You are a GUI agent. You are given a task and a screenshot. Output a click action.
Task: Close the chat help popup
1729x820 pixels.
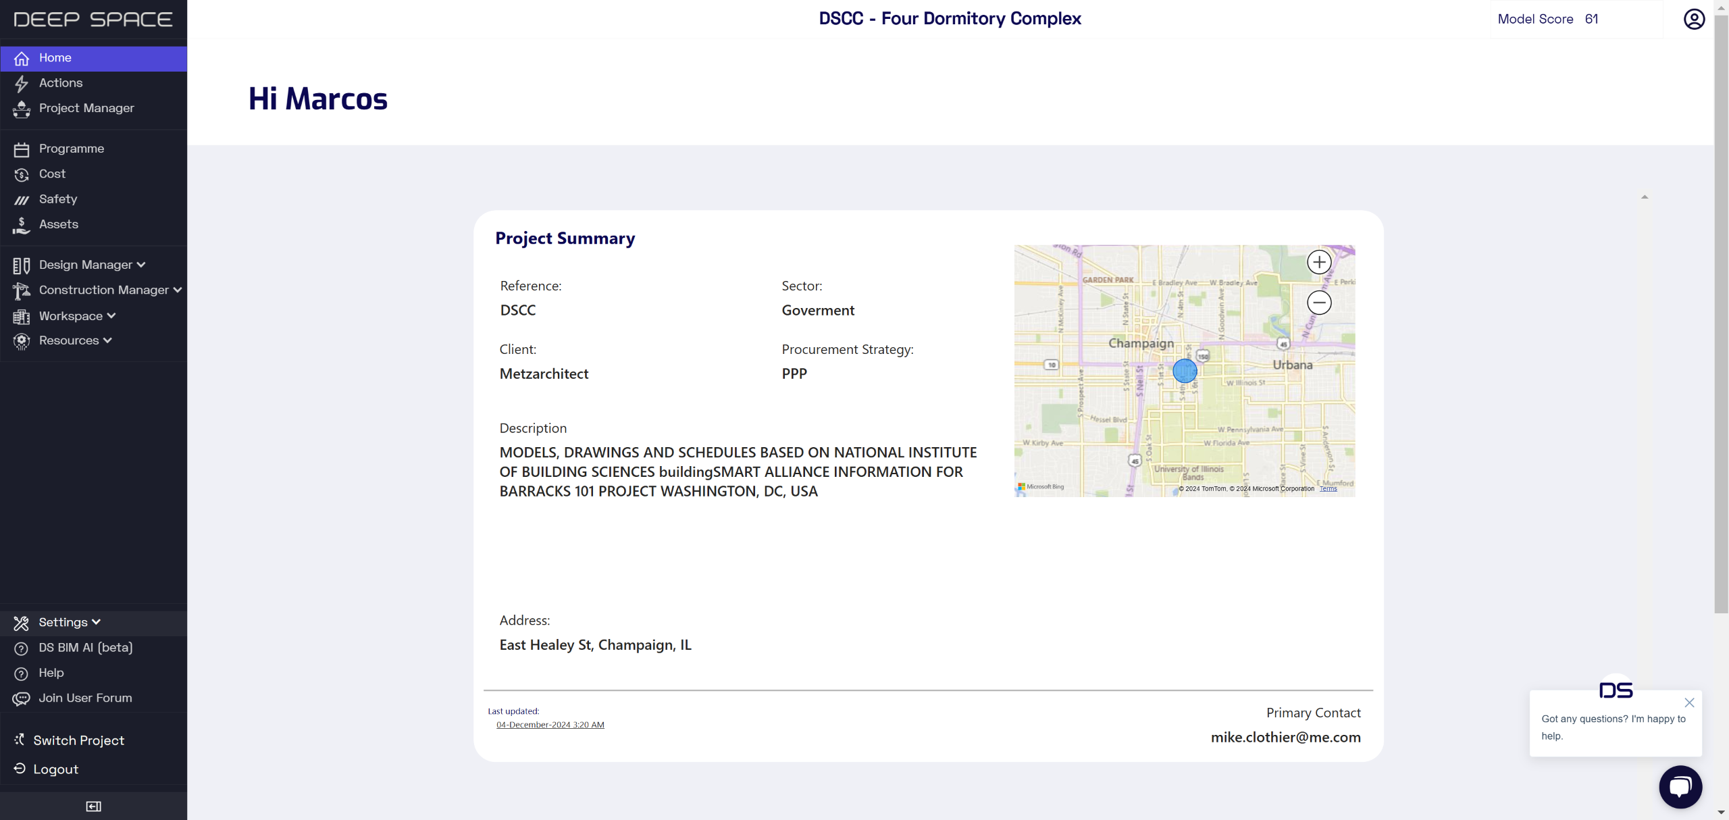1689,702
